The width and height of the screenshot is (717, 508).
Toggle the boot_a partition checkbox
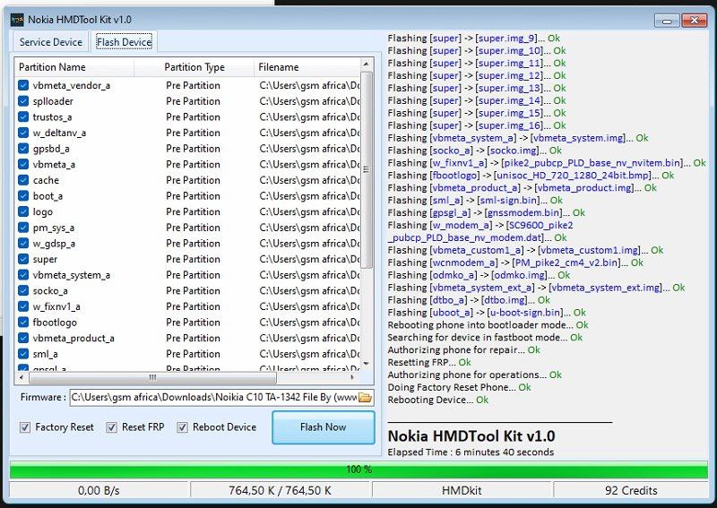23,195
